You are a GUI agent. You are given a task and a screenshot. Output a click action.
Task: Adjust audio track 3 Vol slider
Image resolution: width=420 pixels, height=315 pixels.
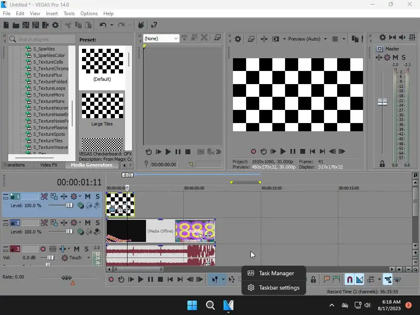(x=50, y=258)
